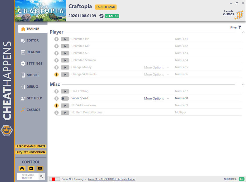The height and width of the screenshot is (182, 246).
Task: Activate Free Crafting cheat button
Action: (x=65, y=92)
